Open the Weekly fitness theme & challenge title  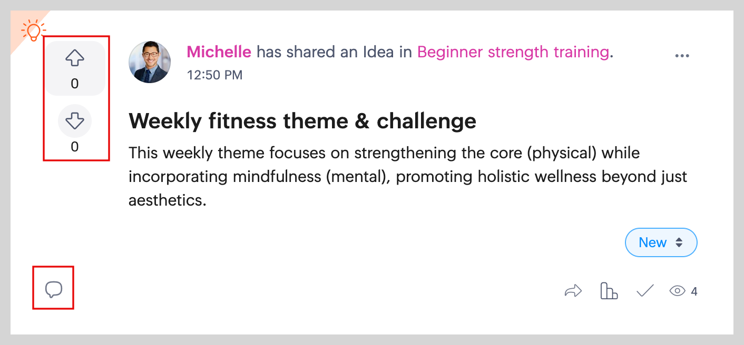(x=302, y=121)
